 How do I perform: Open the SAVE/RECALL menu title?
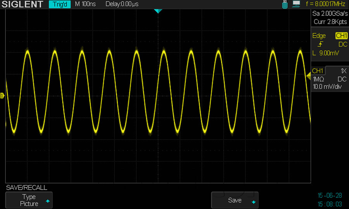coord(26,188)
